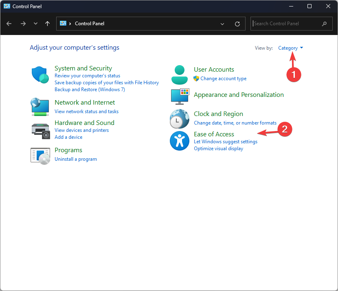The image size is (338, 291).
Task: Click Let Windows suggest settings link
Action: 226,142
